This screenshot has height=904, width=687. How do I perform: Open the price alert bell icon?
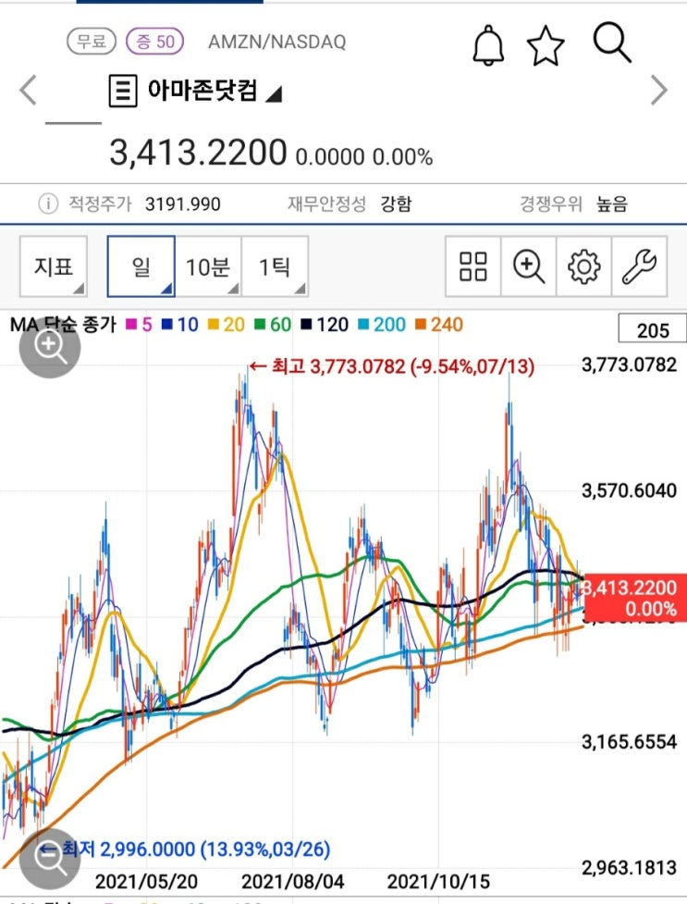point(488,45)
